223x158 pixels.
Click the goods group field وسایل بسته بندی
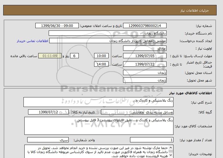[x=137, y=112]
